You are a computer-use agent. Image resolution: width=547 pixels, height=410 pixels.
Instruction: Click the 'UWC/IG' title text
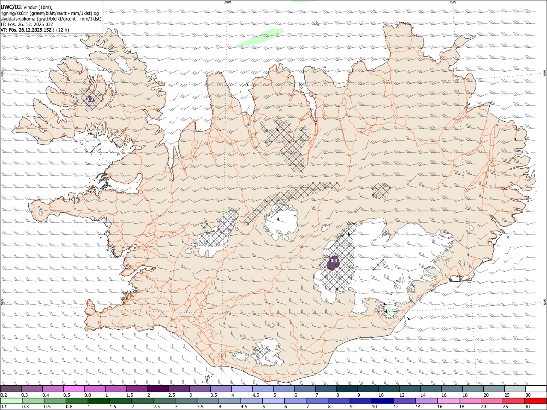11,7
